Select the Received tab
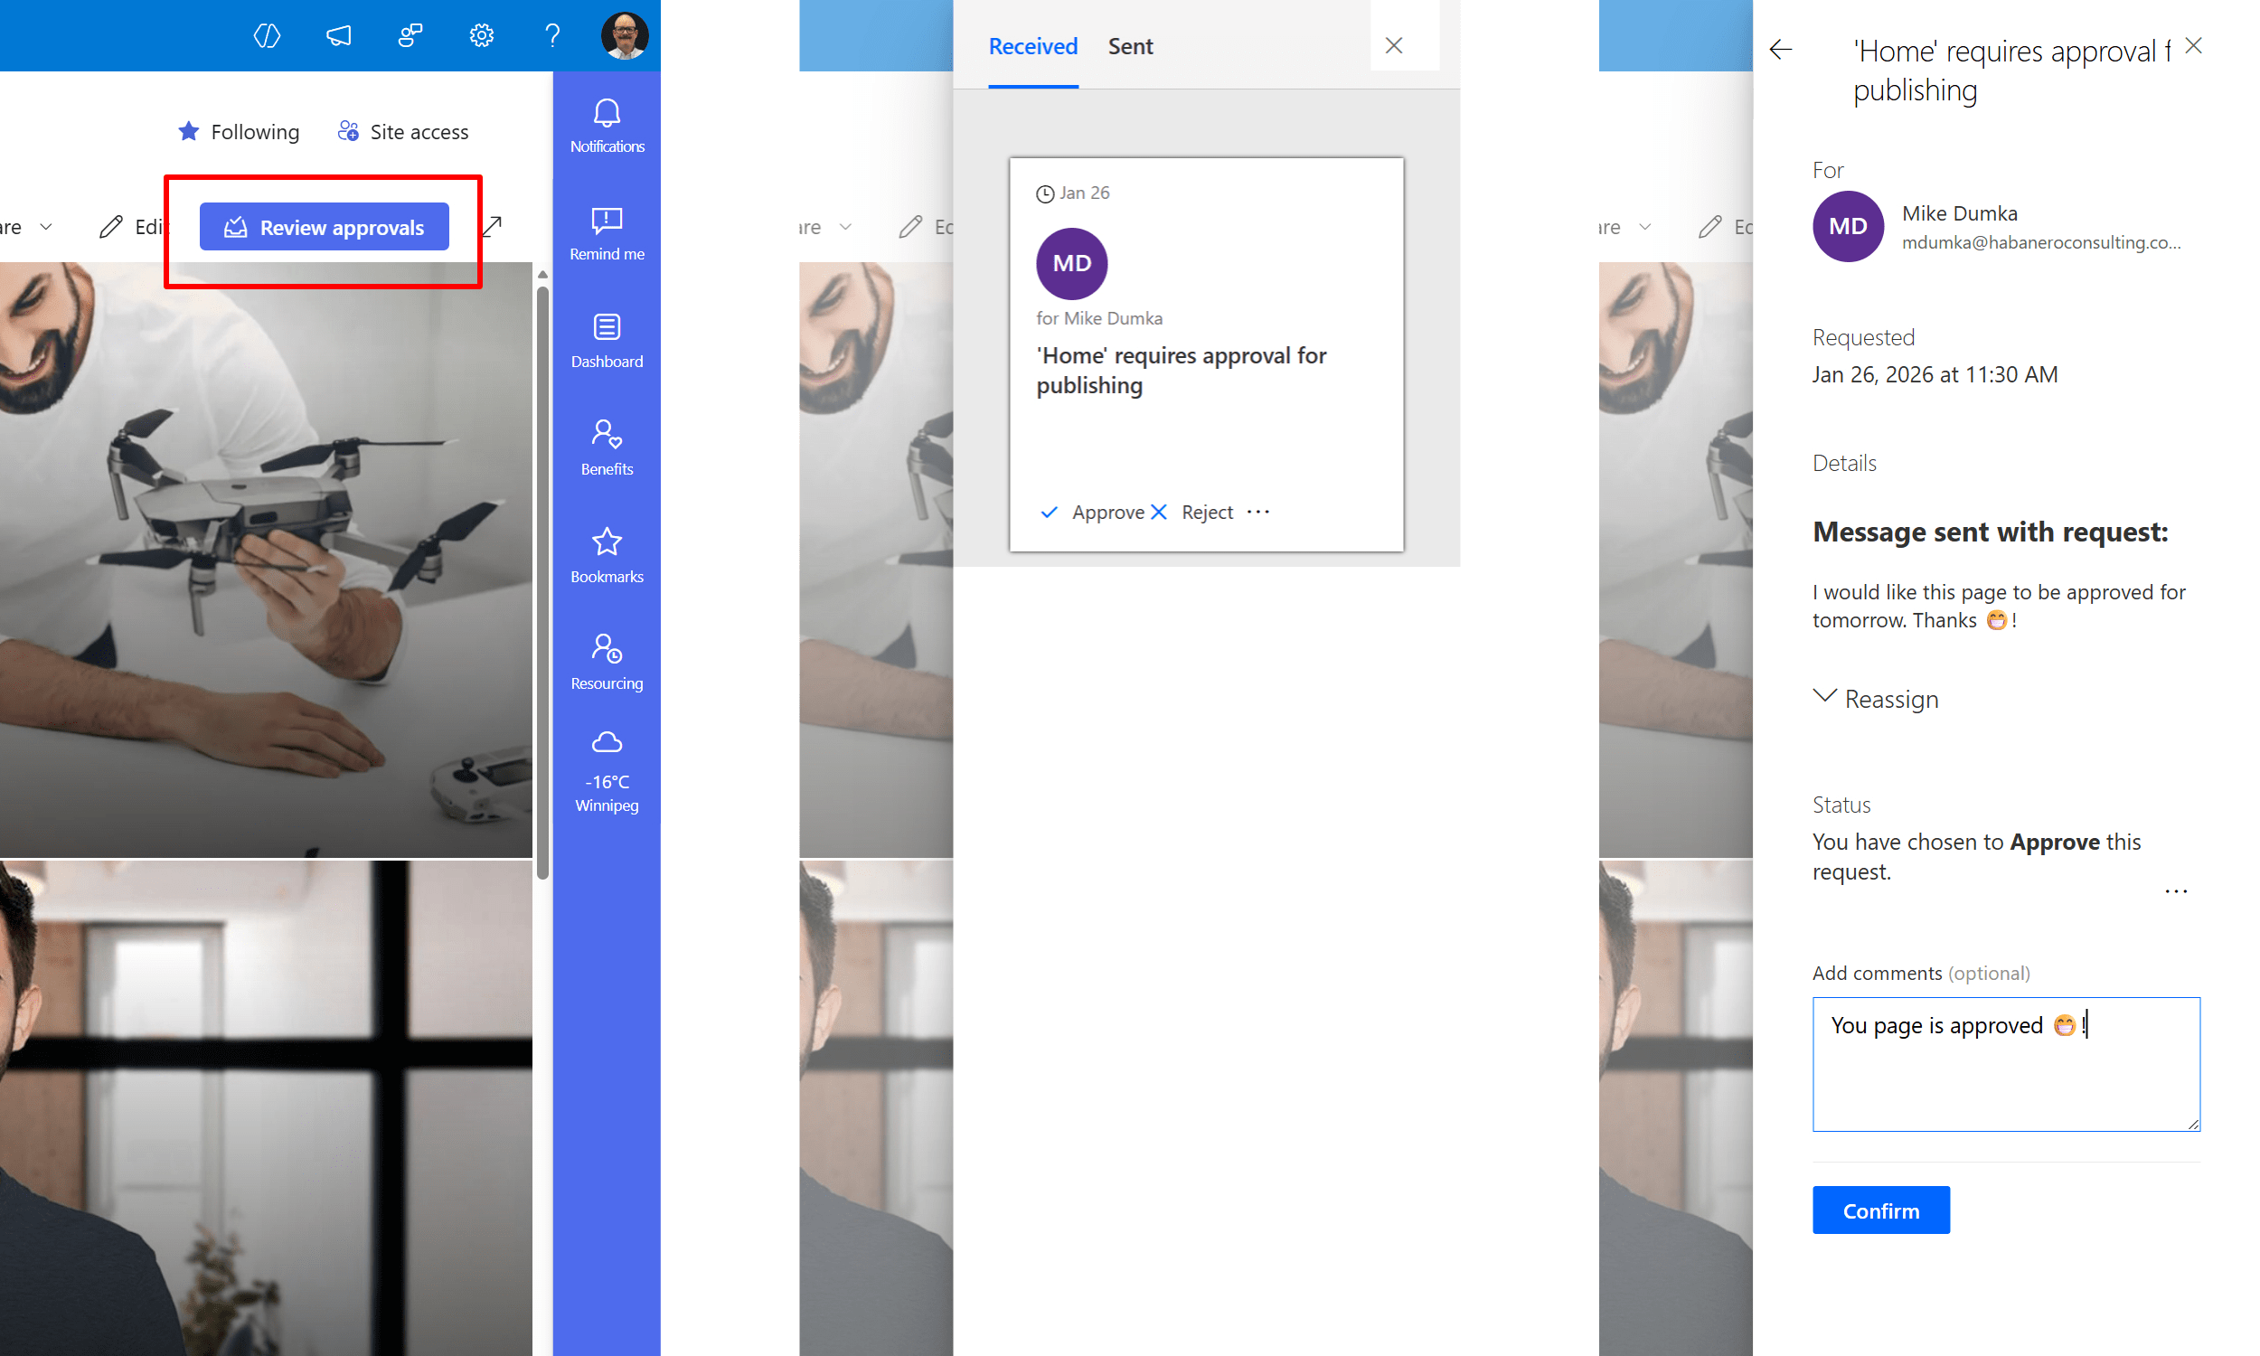Screen dimensions: 2260x1356 coord(1032,46)
